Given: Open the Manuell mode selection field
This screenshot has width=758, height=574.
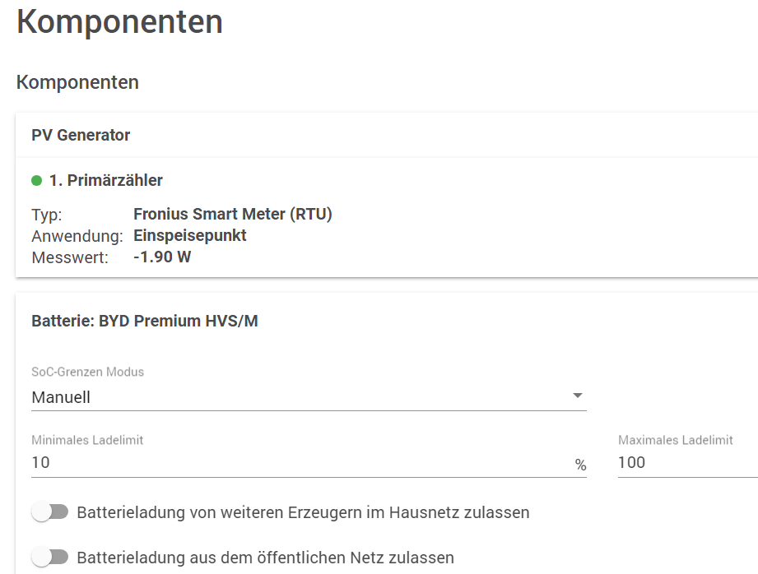Looking at the screenshot, I should point(296,397).
